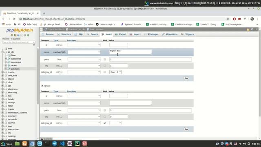This screenshot has height=147, width=261.
Task: Launch Visual Studio Code from taskbar
Action: [62, 143]
